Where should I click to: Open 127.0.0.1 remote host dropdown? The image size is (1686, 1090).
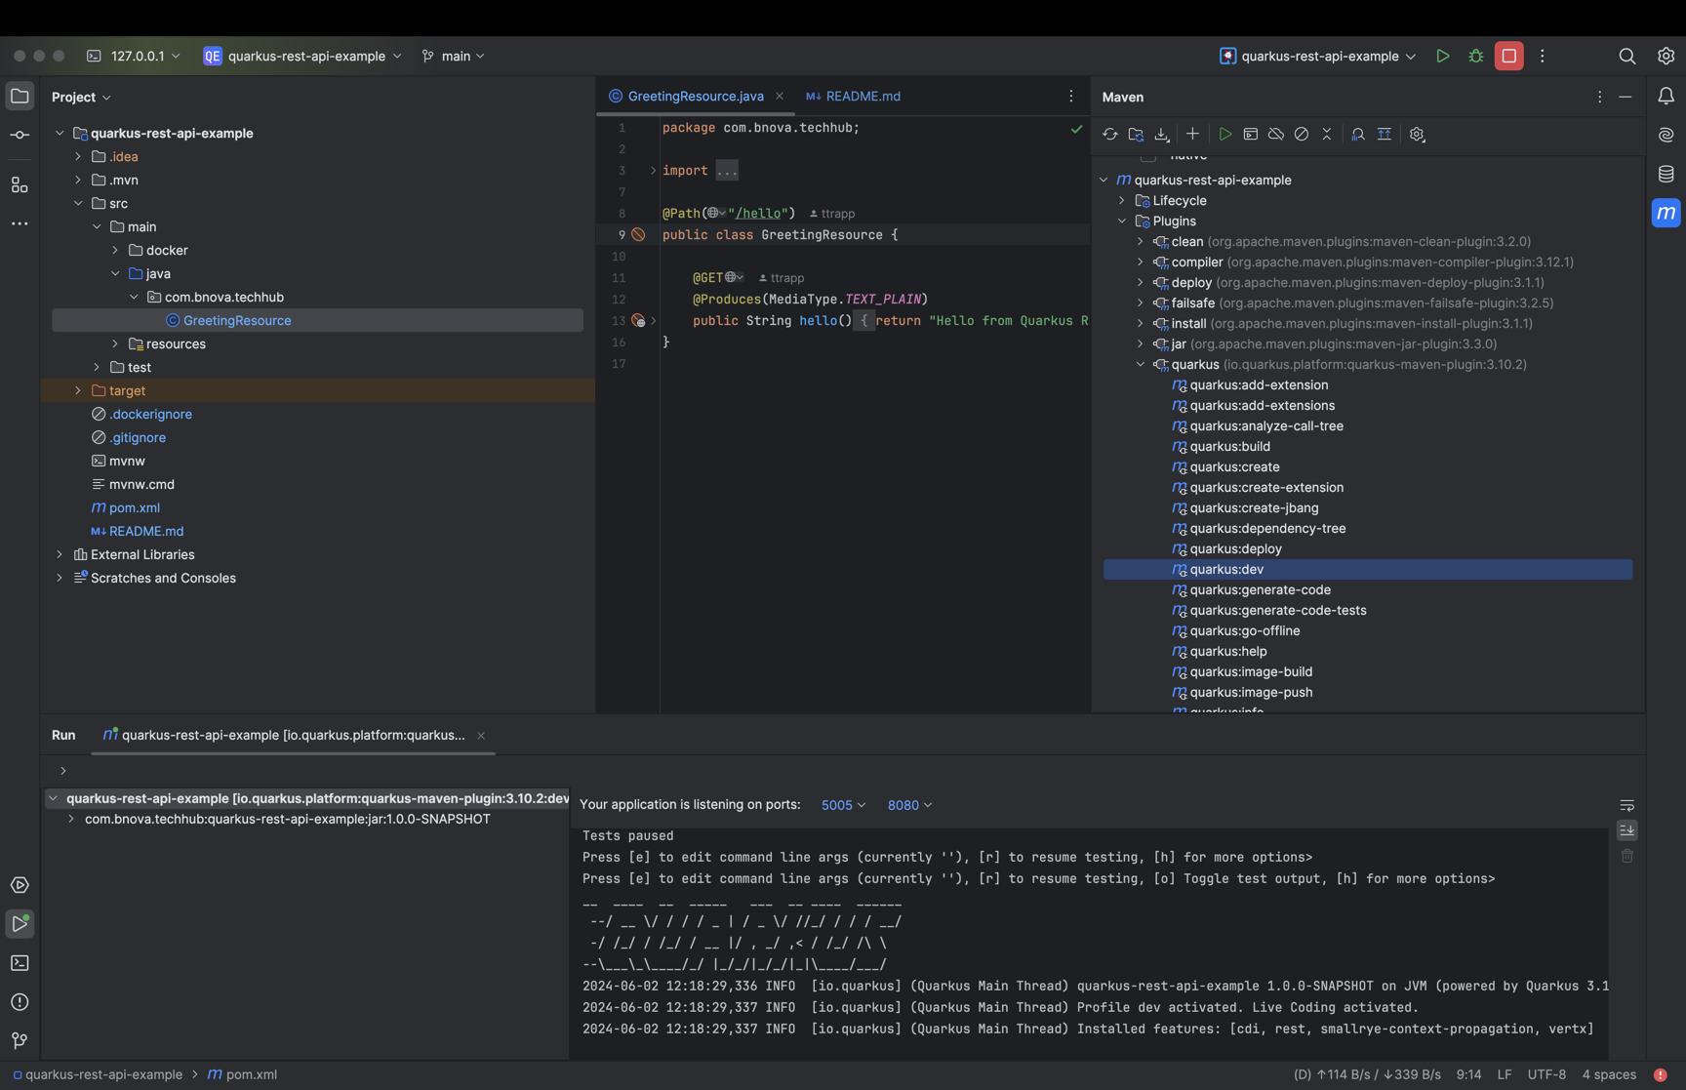[134, 57]
